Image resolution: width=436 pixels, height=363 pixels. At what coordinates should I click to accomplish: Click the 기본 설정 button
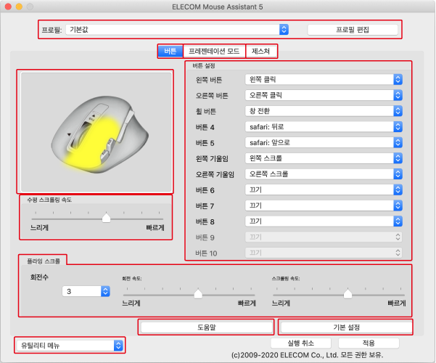pyautogui.click(x=347, y=327)
